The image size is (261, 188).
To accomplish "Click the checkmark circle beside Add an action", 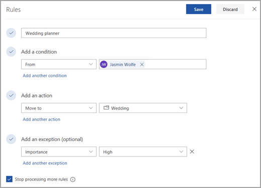I will [x=11, y=95].
